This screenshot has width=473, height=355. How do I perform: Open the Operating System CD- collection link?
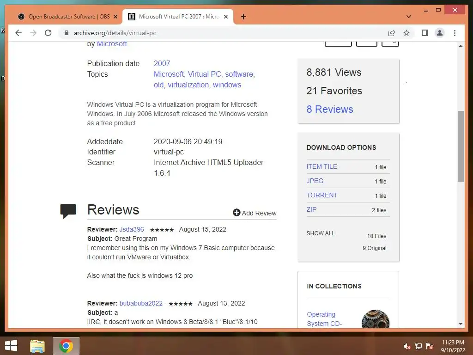(324, 319)
